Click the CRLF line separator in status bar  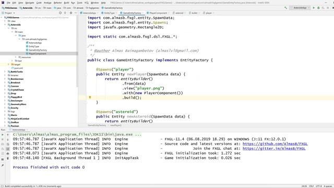coord(311,186)
